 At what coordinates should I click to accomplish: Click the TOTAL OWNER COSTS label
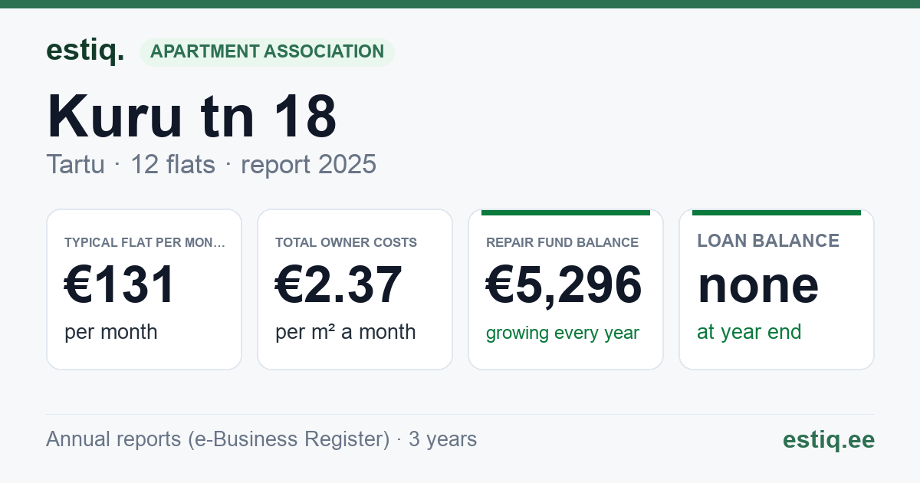(x=346, y=242)
